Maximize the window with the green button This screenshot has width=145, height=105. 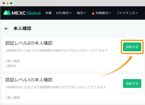11,3
